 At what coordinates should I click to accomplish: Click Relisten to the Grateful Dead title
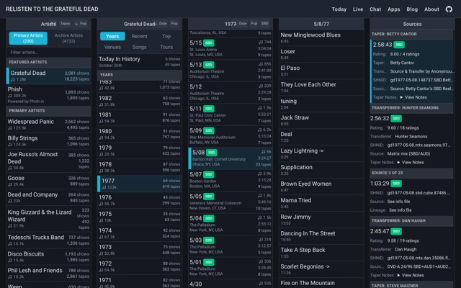[52, 9]
